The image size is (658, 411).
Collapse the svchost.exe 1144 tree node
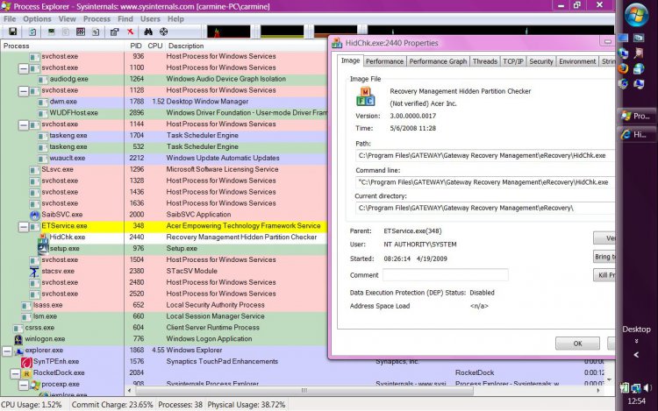pyautogui.click(x=24, y=124)
